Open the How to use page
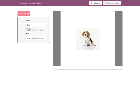Image resolution: width=140 pixels, height=105 pixels. tap(95, 3)
